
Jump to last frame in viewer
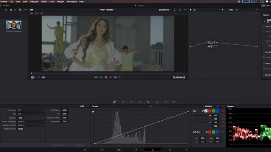[115, 77]
